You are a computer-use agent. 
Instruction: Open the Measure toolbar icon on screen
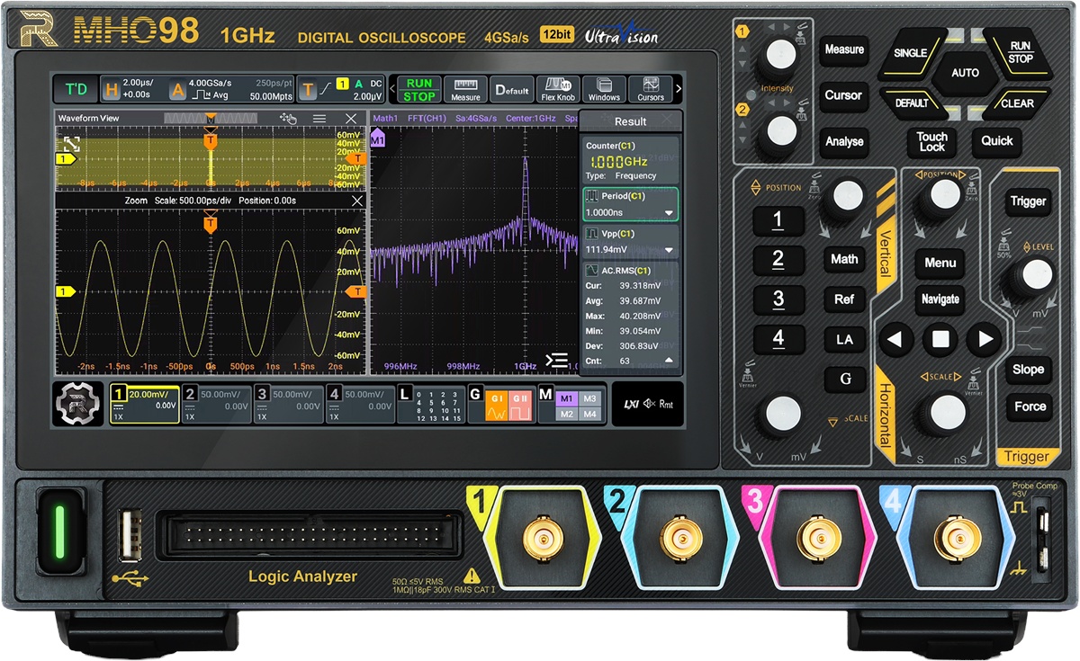pos(465,89)
